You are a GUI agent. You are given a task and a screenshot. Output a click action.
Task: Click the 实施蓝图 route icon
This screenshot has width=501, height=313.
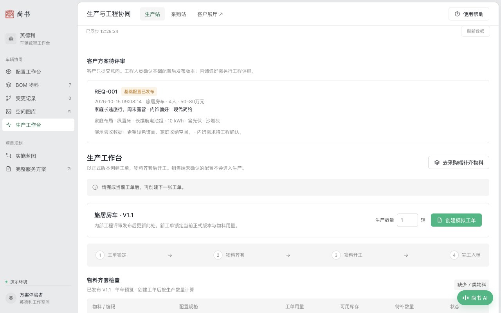coord(9,156)
